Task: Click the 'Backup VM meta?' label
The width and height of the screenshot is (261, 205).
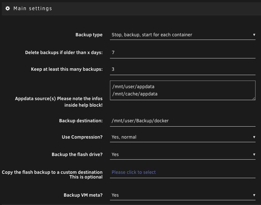Action: (83, 195)
